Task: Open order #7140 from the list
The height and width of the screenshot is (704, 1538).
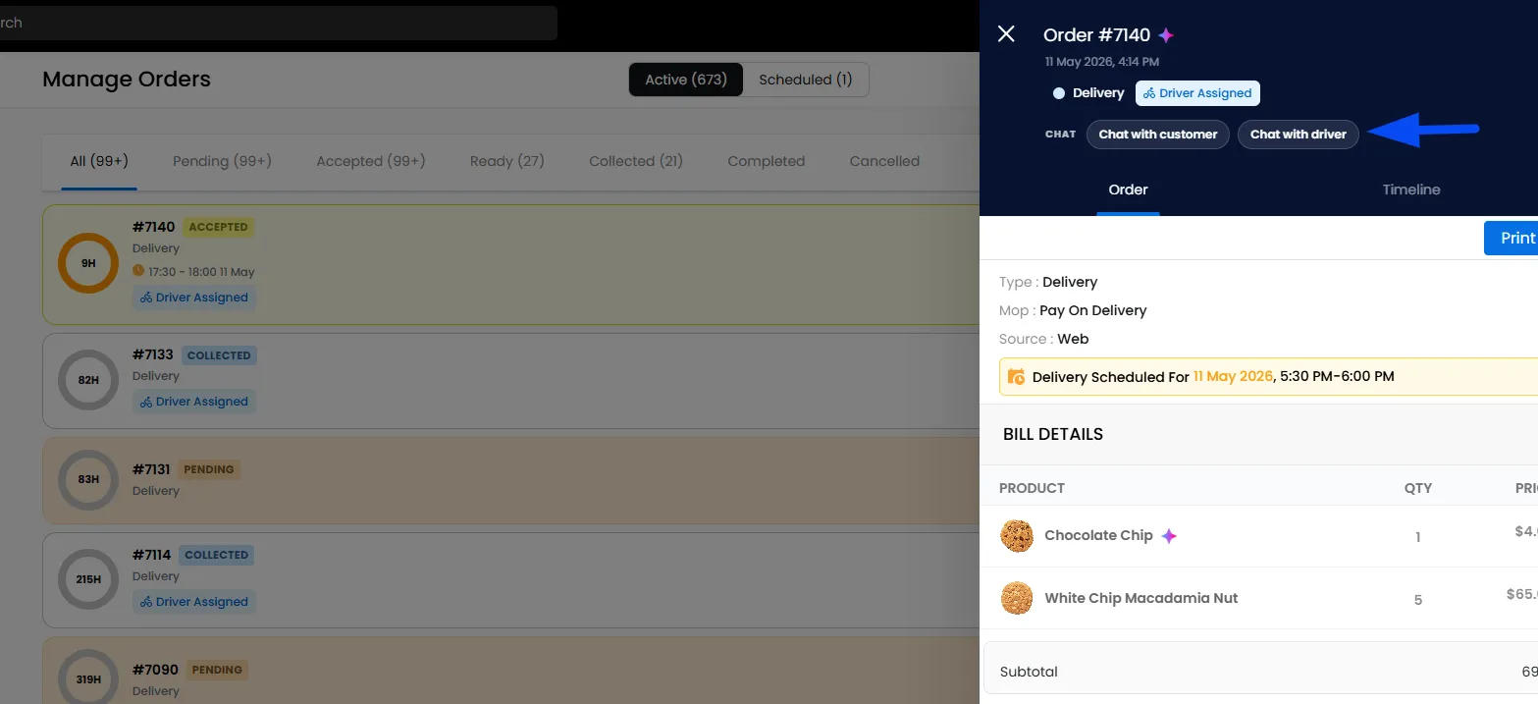Action: point(510,264)
